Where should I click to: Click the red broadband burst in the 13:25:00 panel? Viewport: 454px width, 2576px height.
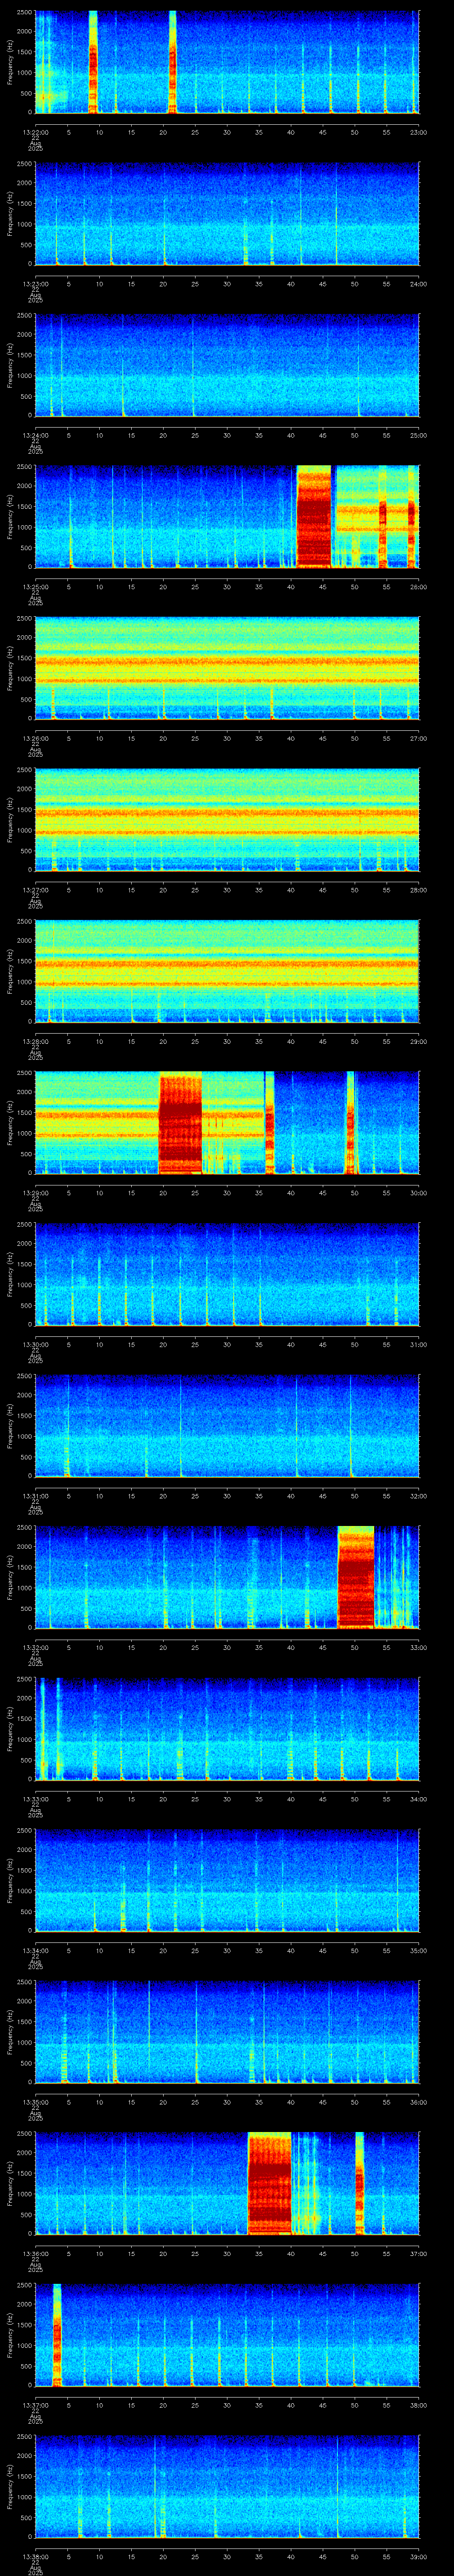click(x=313, y=516)
